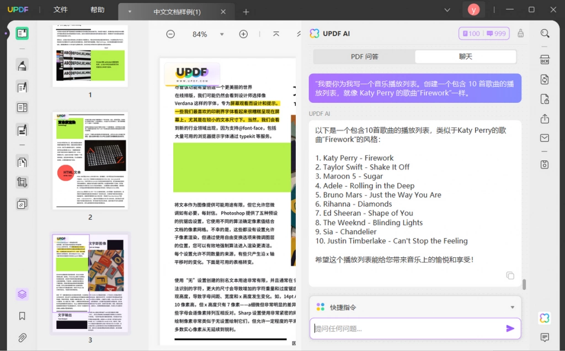Close the 中文文档样例(1) tab
565x351 pixels.
(x=223, y=12)
